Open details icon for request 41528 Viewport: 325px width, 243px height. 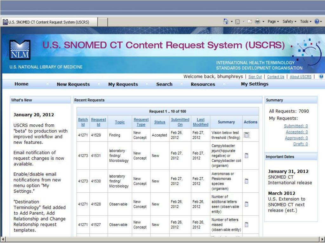(x=246, y=204)
